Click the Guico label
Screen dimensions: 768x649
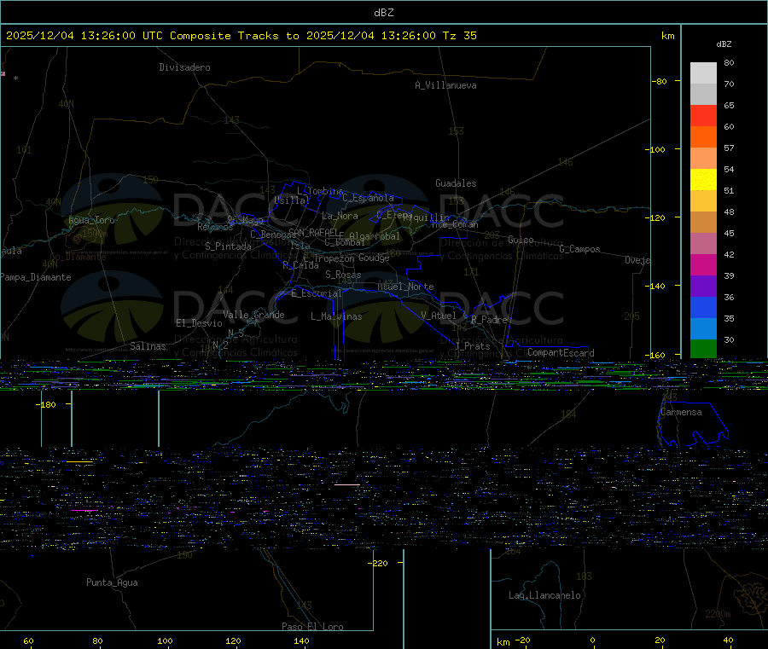[521, 240]
